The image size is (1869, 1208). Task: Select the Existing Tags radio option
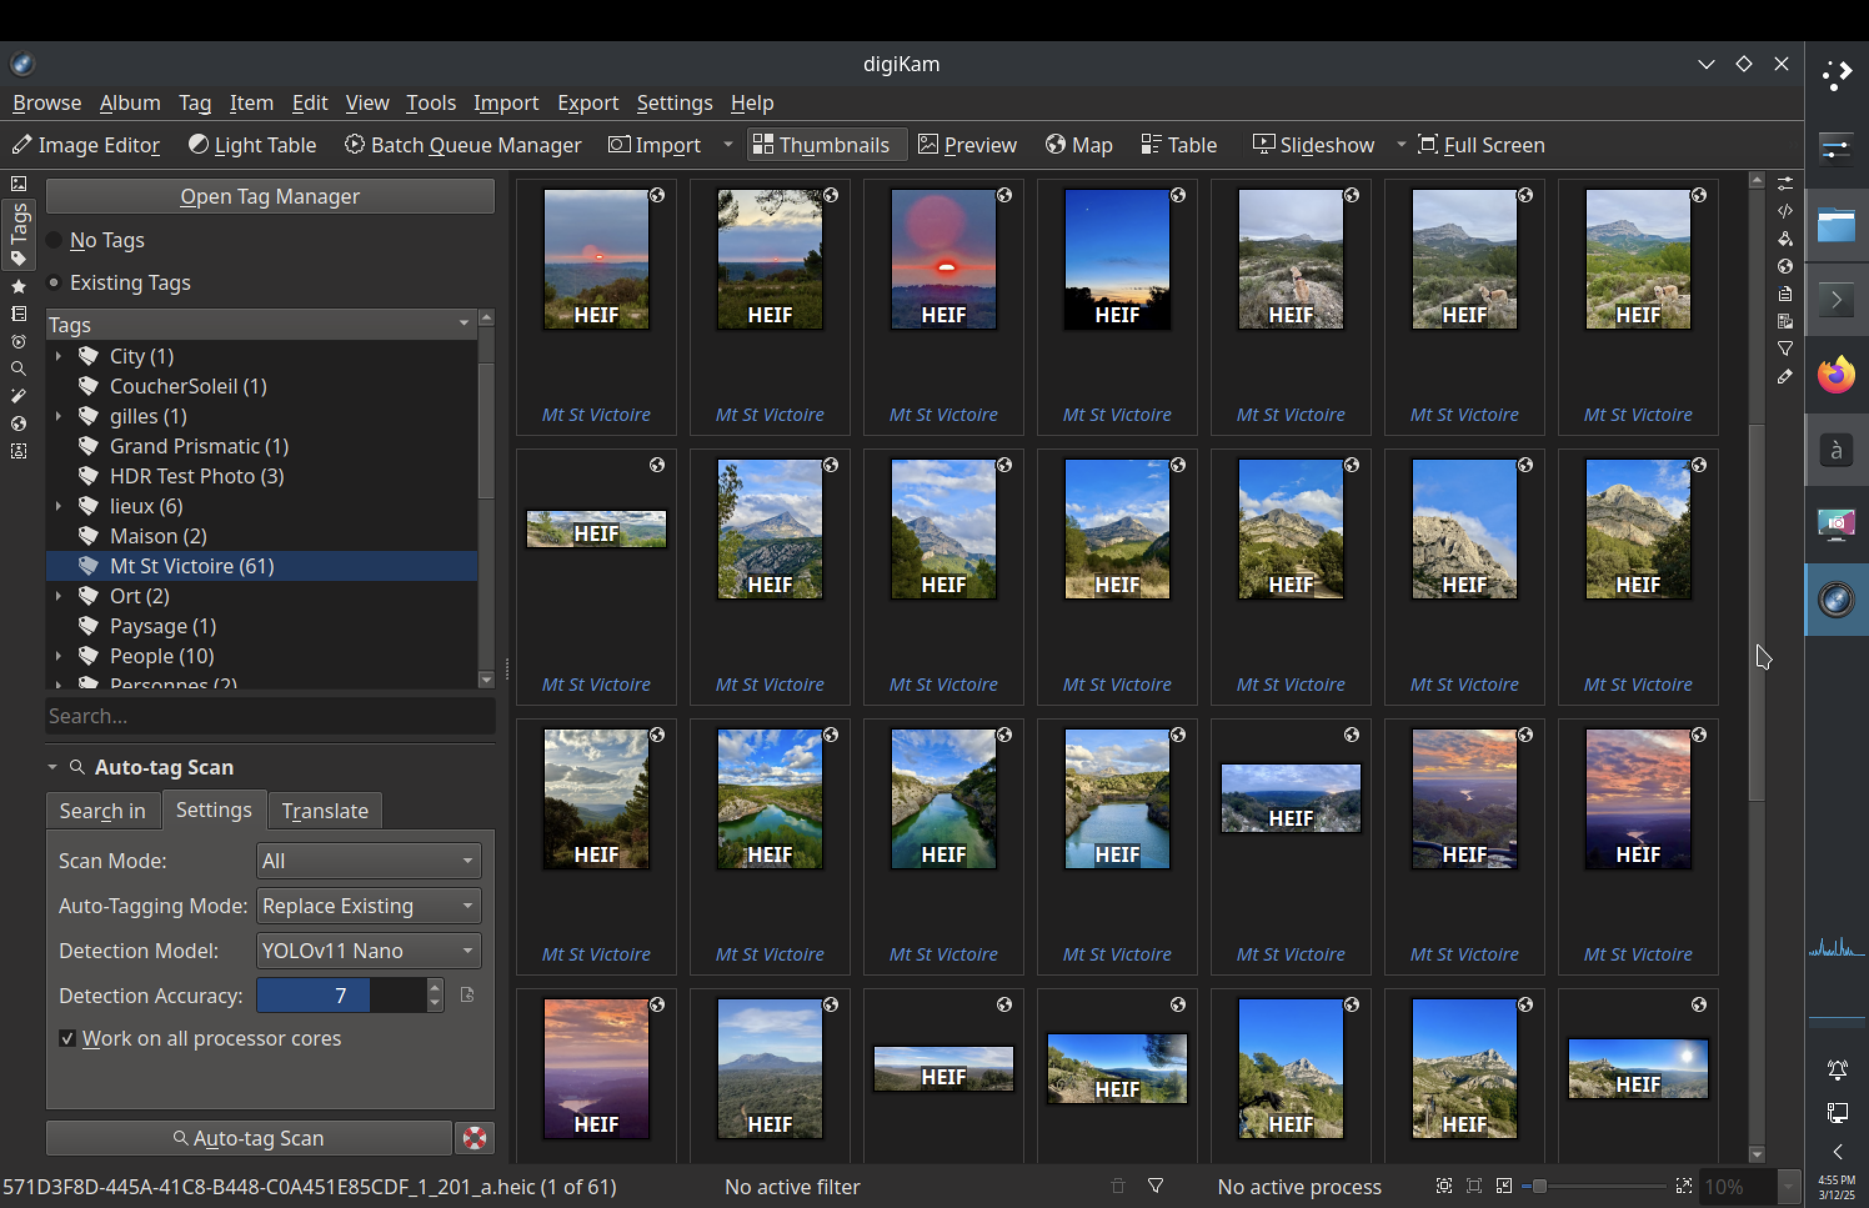pyautogui.click(x=54, y=282)
